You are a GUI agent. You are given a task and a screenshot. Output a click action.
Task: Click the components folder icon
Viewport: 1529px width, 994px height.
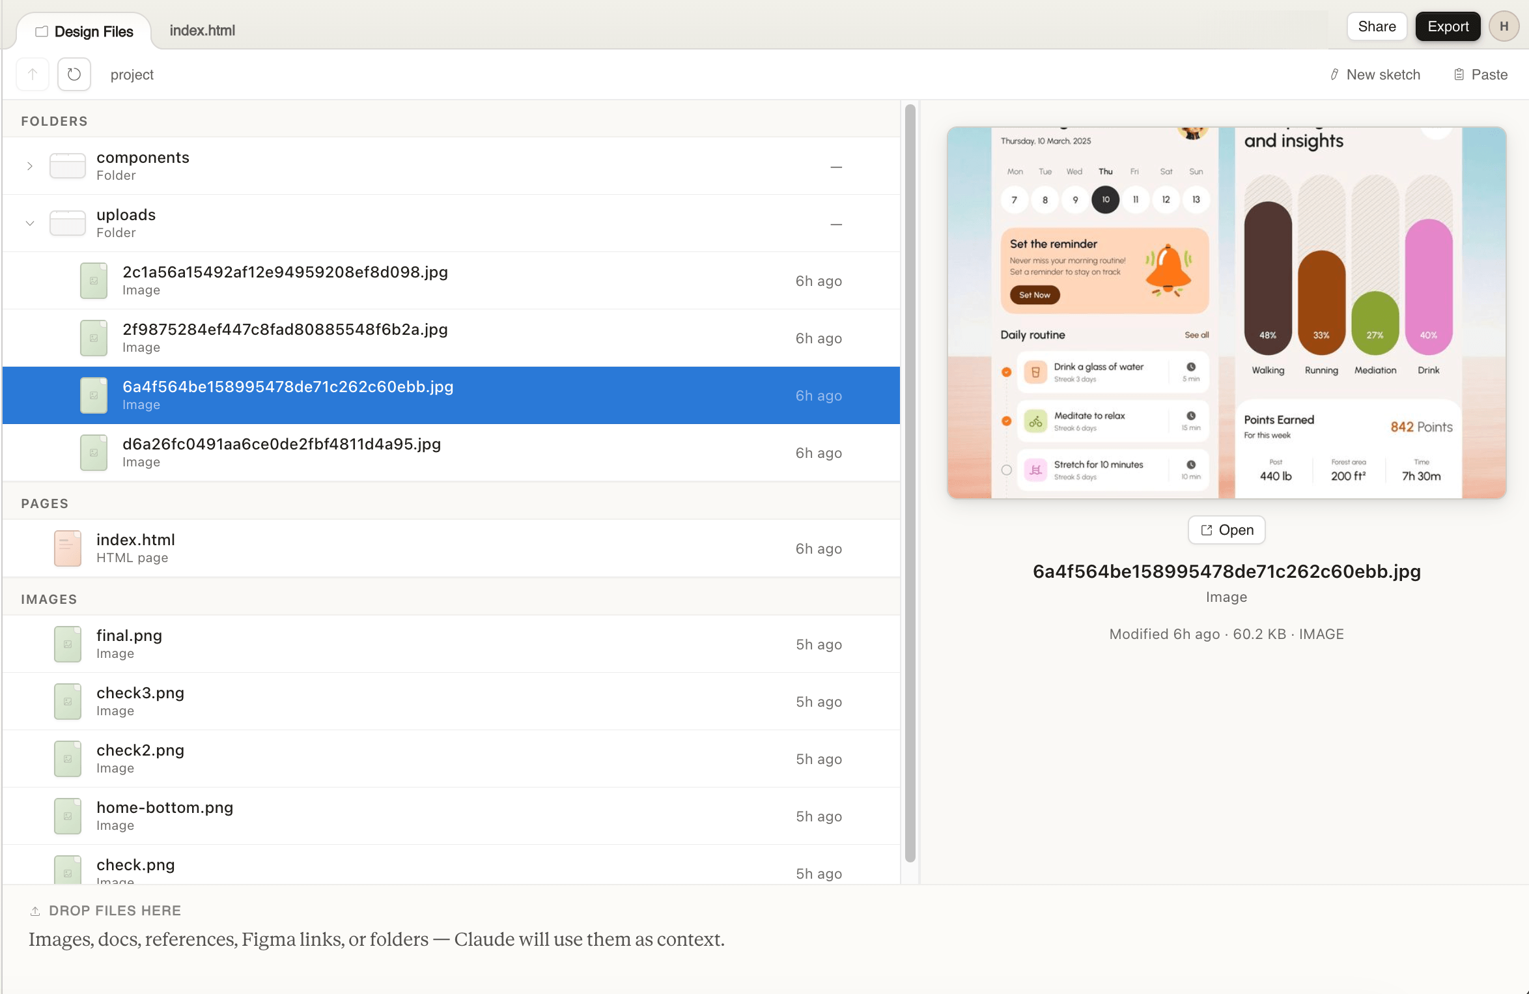[x=67, y=165]
